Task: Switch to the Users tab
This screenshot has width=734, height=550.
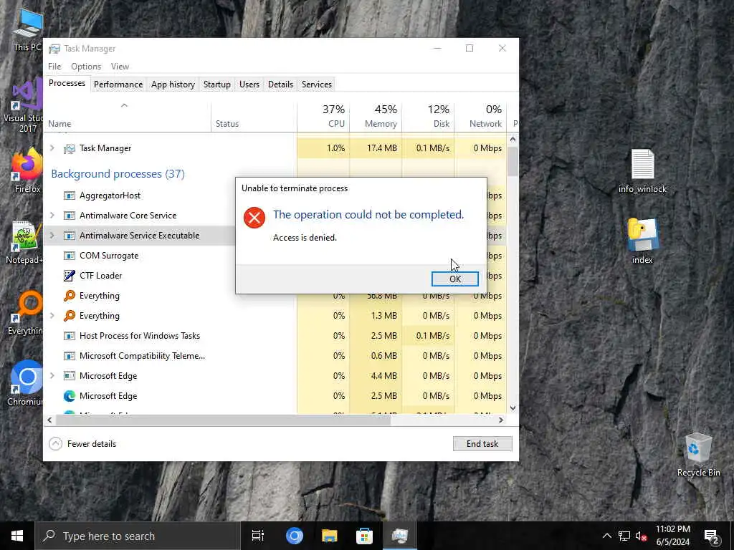Action: (x=249, y=85)
